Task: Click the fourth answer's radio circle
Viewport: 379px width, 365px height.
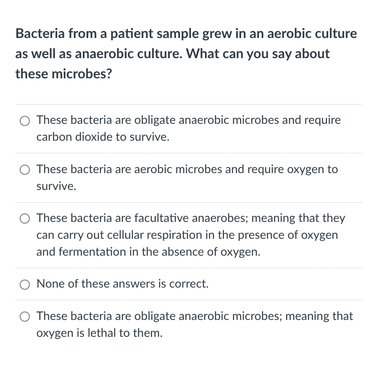Action: (24, 284)
